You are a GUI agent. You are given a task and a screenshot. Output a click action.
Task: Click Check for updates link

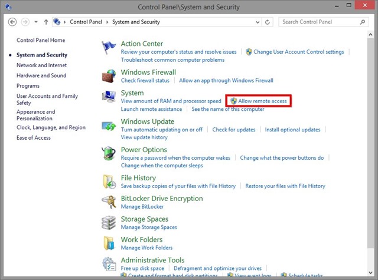tap(234, 130)
